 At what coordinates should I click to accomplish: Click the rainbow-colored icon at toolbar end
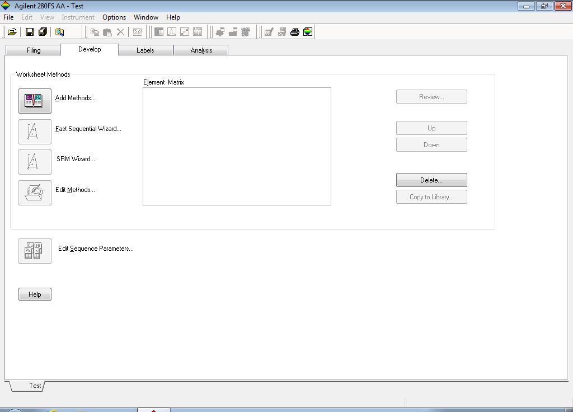308,32
